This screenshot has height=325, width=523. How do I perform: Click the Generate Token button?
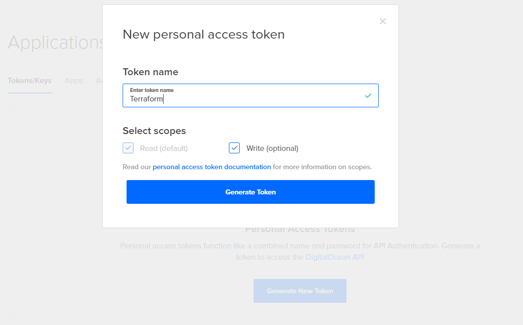coord(250,191)
